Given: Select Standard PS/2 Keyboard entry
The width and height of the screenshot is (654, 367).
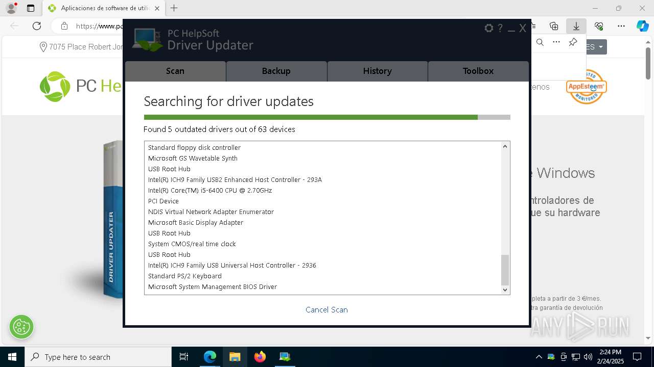Looking at the screenshot, I should click(185, 276).
